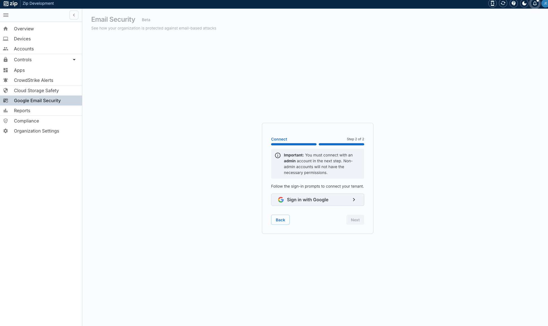Select Google Email Security in sidebar

coord(41,101)
